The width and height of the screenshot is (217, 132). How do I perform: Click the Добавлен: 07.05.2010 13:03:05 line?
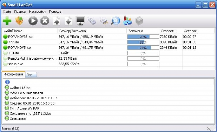[34, 98]
